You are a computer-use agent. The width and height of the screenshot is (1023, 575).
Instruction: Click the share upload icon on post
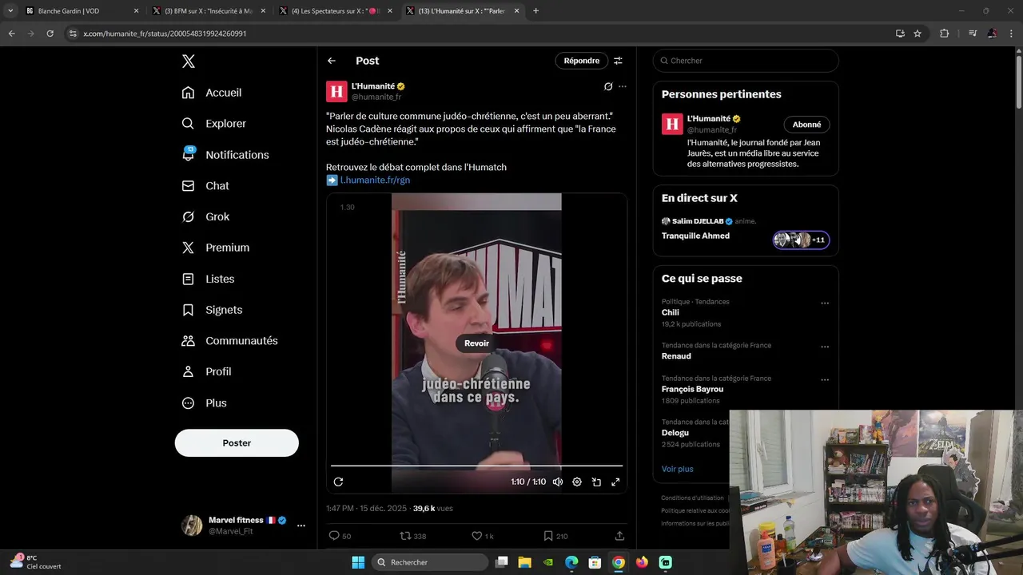tap(619, 536)
